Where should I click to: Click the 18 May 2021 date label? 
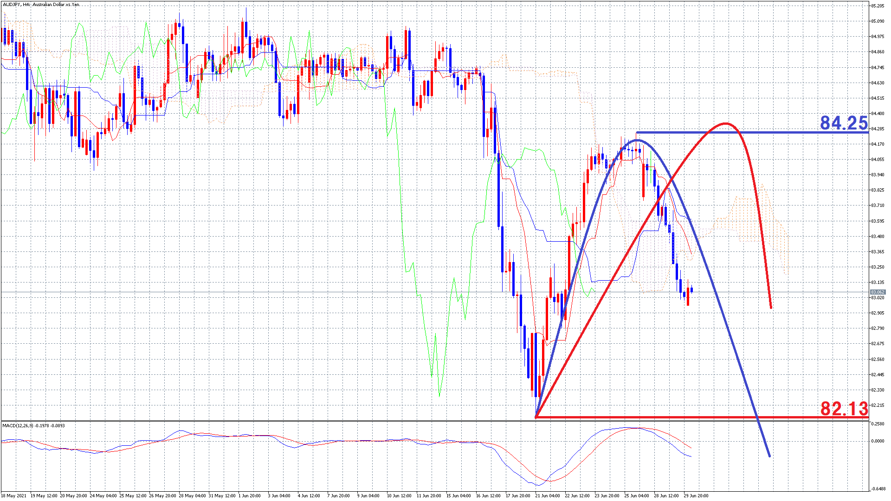point(14,495)
